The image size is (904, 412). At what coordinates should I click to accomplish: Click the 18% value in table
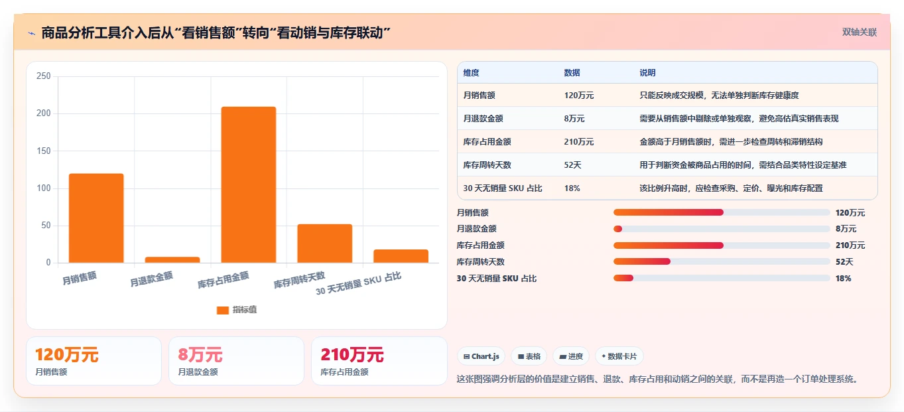[x=572, y=188]
